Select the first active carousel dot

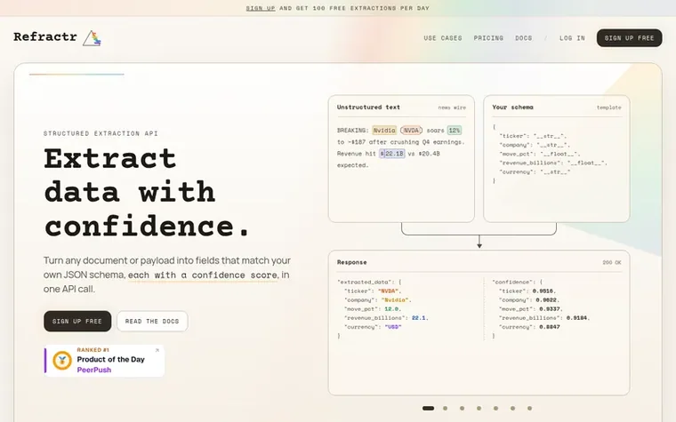(428, 408)
